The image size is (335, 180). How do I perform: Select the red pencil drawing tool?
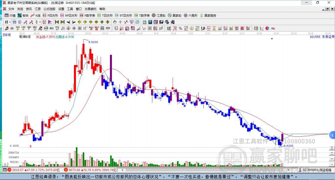pyautogui.click(x=7, y=28)
